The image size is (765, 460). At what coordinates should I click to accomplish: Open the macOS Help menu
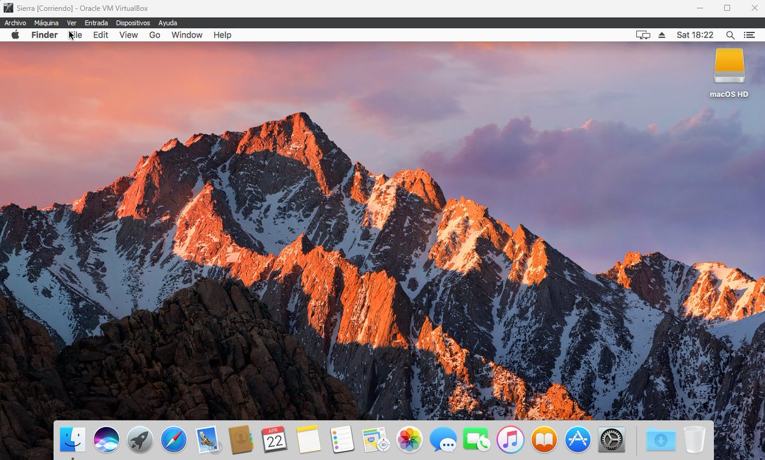222,35
